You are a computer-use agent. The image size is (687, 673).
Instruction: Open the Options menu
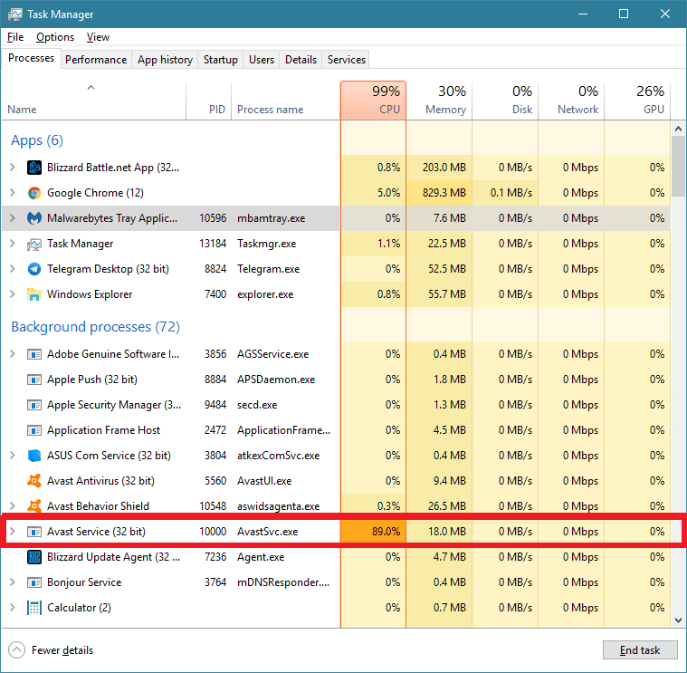[x=55, y=37]
